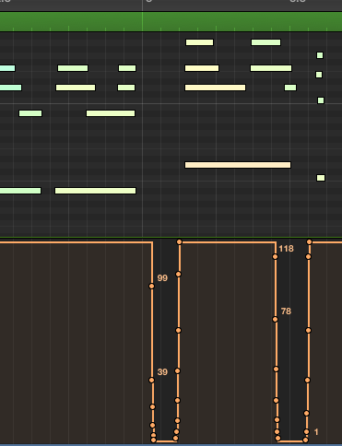Click the short note right of the long third-row note
342x446 pixels.
[290, 88]
